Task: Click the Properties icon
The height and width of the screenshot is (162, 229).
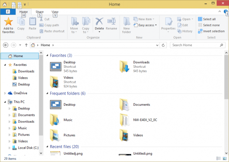Action: pos(168,22)
